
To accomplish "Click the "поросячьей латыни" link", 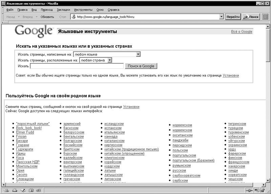I will click(x=33, y=124).
